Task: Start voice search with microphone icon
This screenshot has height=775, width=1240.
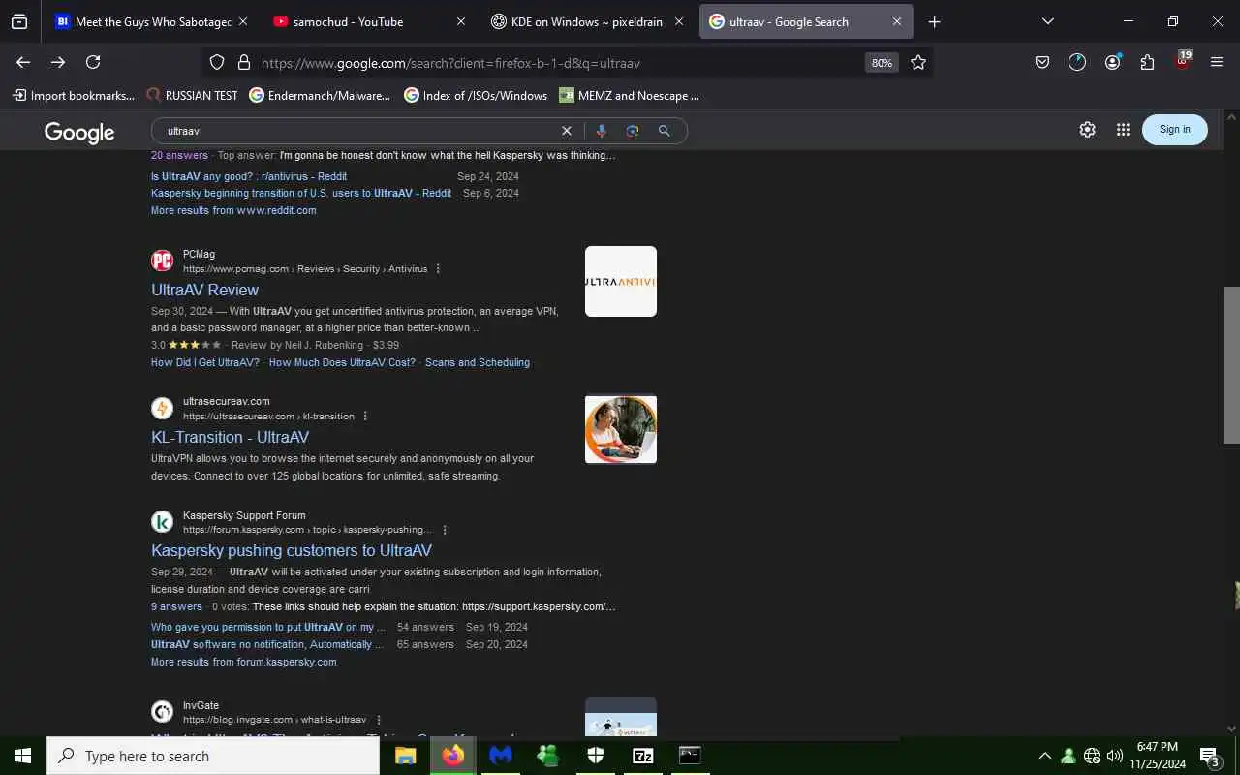Action: point(601,131)
